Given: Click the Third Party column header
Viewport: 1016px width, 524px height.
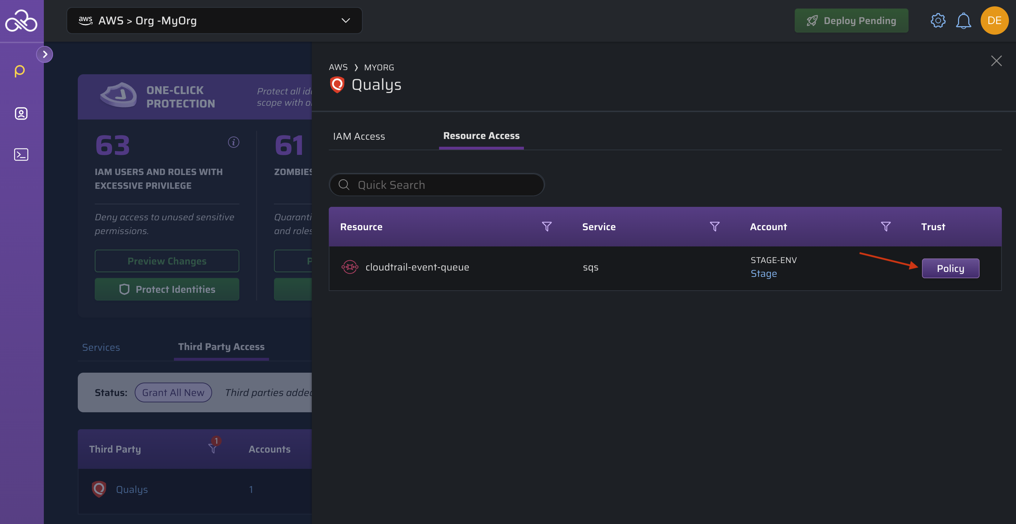Looking at the screenshot, I should coord(115,449).
